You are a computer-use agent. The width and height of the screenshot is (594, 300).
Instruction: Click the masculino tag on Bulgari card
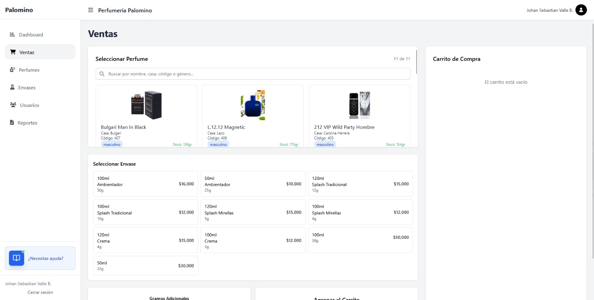click(x=112, y=144)
